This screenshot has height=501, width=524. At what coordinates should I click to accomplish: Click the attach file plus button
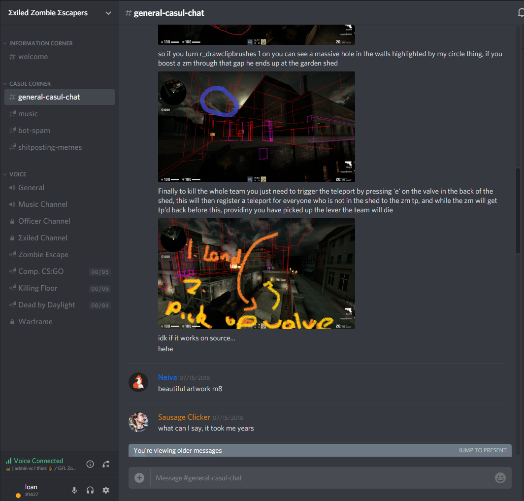(139, 478)
